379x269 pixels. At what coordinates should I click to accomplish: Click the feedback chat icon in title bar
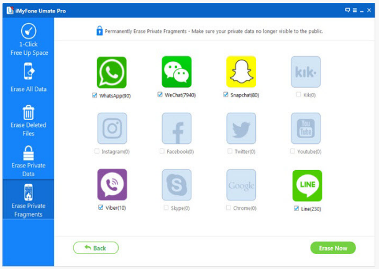click(x=347, y=10)
